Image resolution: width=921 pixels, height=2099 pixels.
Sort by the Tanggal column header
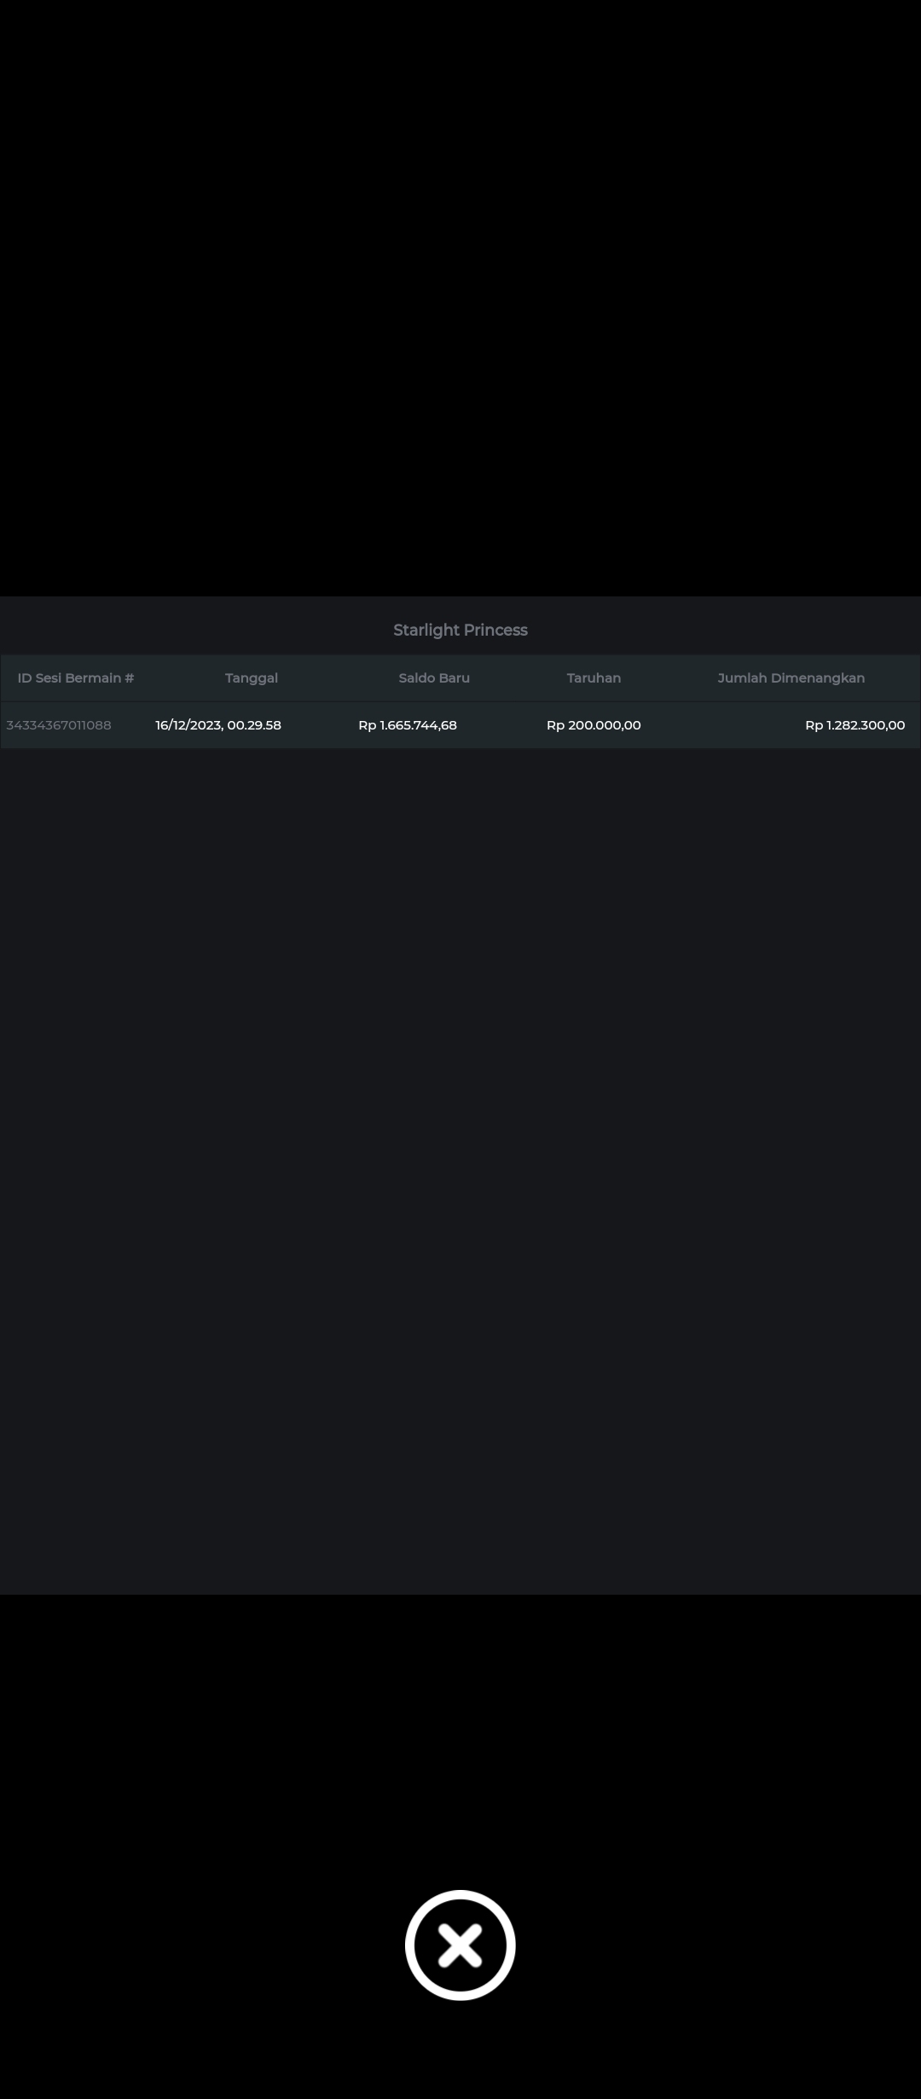252,677
